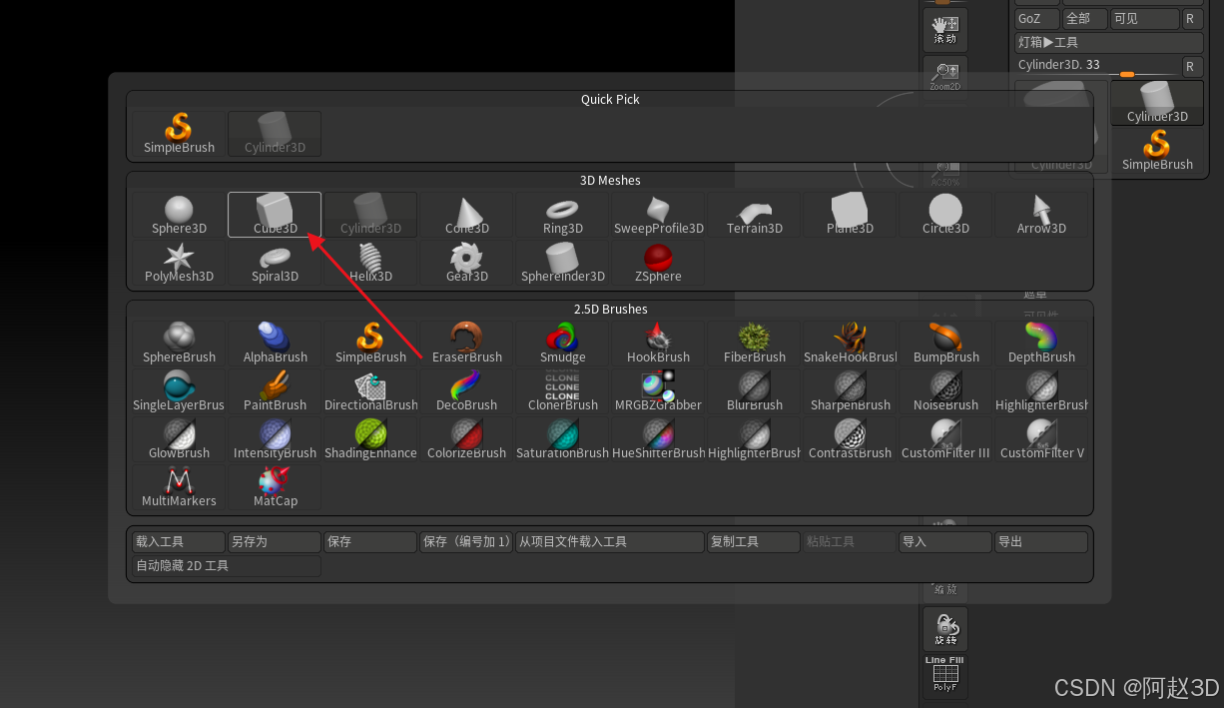The width and height of the screenshot is (1224, 708).
Task: Pick SimpleBrush from Quick Pick
Action: tap(179, 134)
